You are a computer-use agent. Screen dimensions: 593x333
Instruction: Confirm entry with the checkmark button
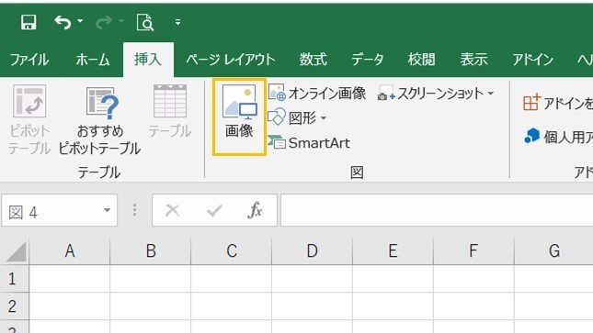(214, 210)
